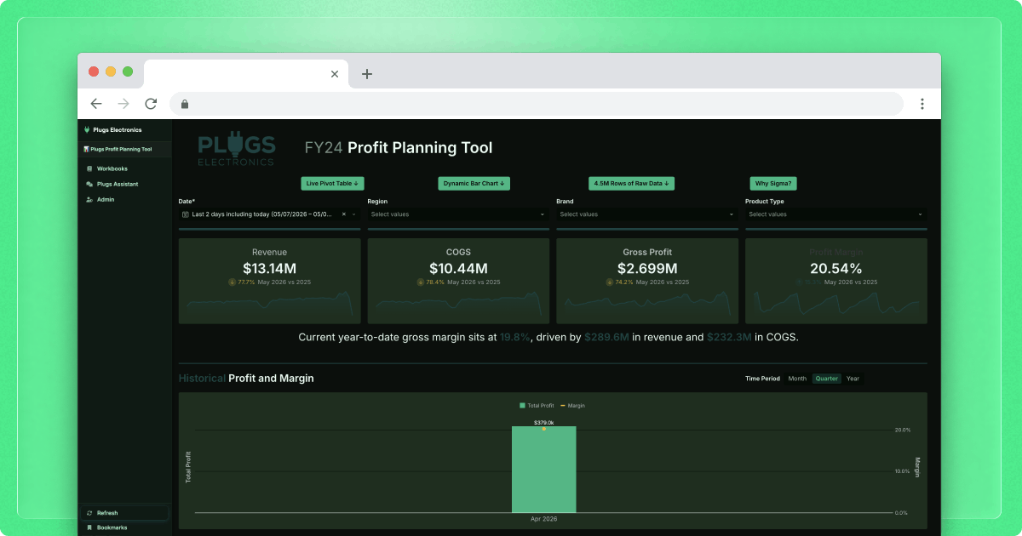Select the active browser tab

coord(245,74)
